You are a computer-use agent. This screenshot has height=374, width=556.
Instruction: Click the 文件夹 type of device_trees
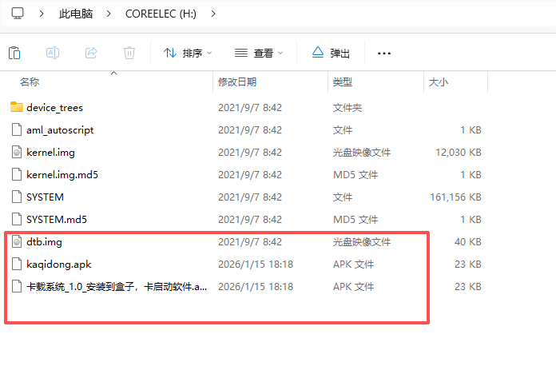(x=347, y=108)
